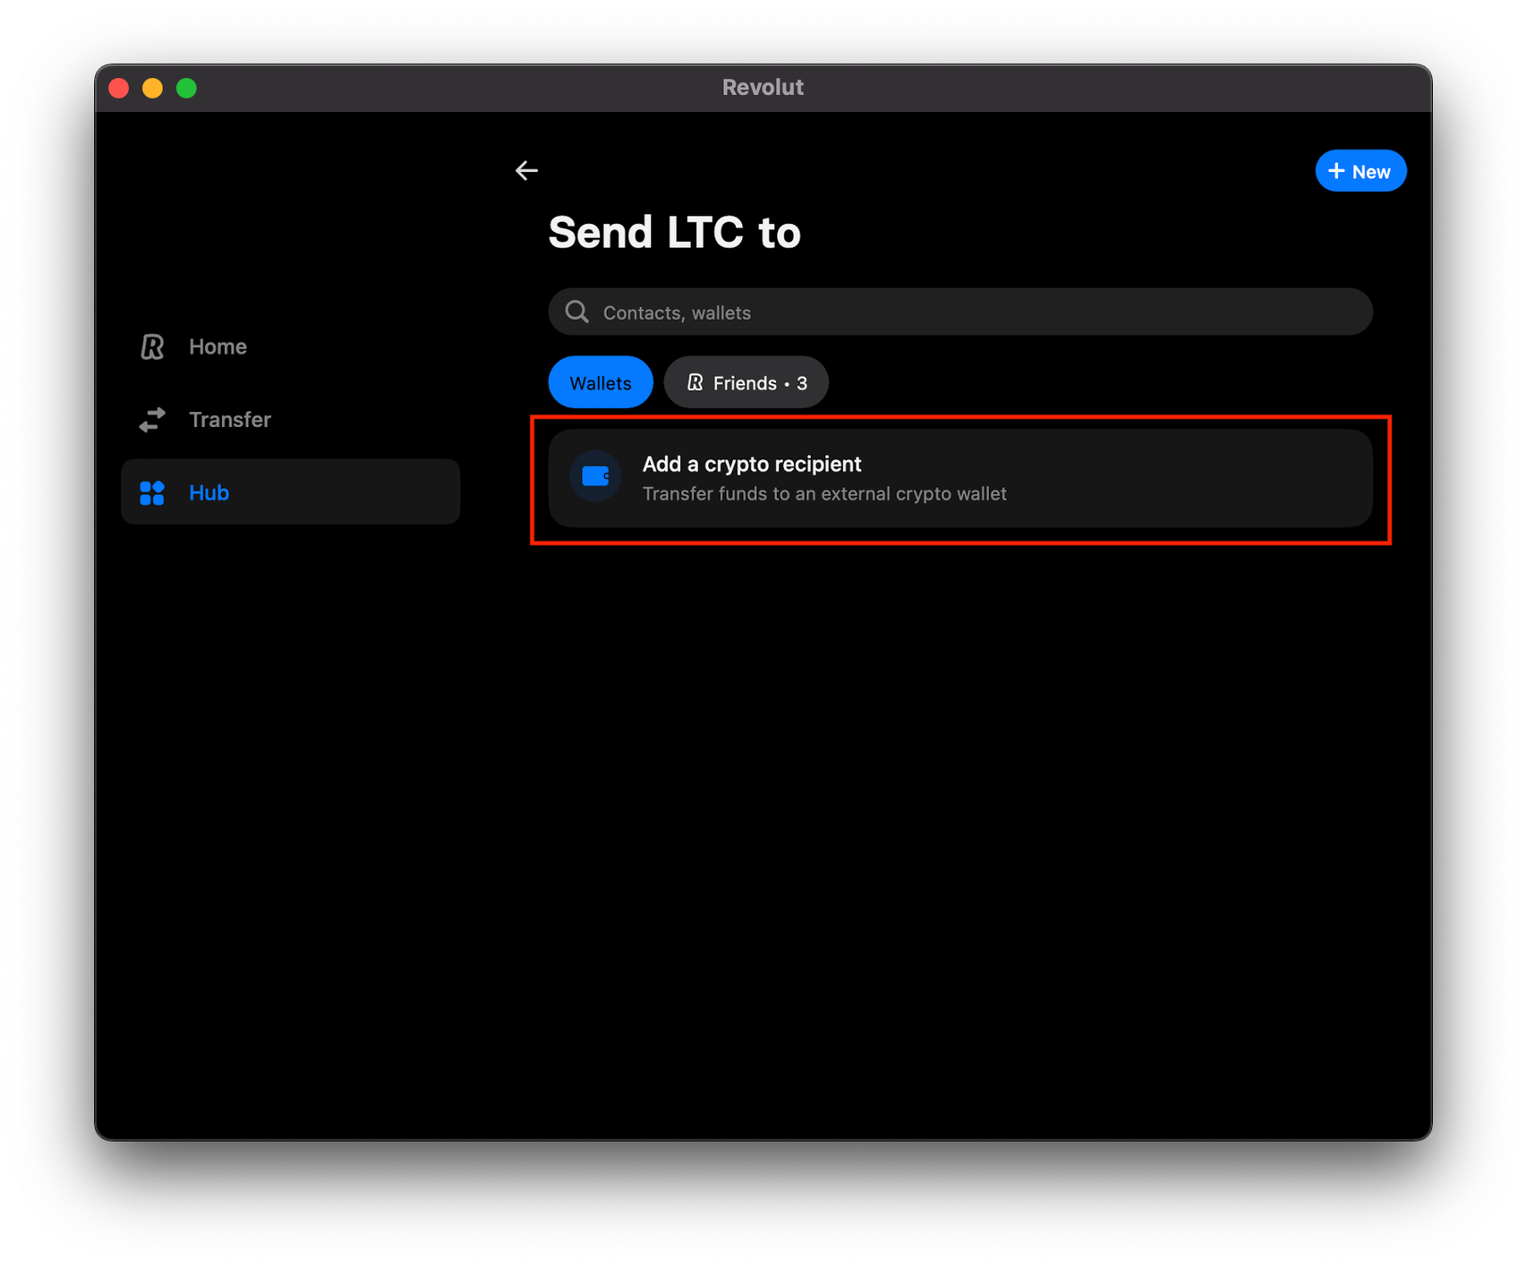The height and width of the screenshot is (1266, 1527).
Task: Click the Revolut logo icon beside Home
Action: [x=152, y=346]
